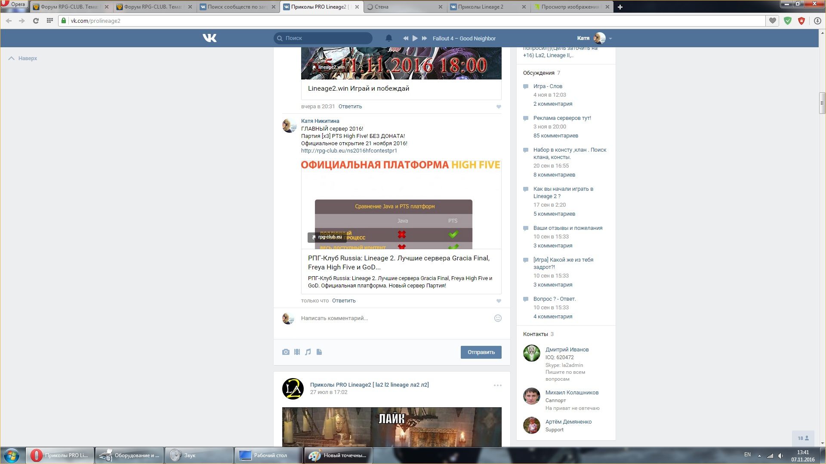Screen dimensions: 826x464
Task: Skip to next track in VK player
Action: pyautogui.click(x=425, y=38)
